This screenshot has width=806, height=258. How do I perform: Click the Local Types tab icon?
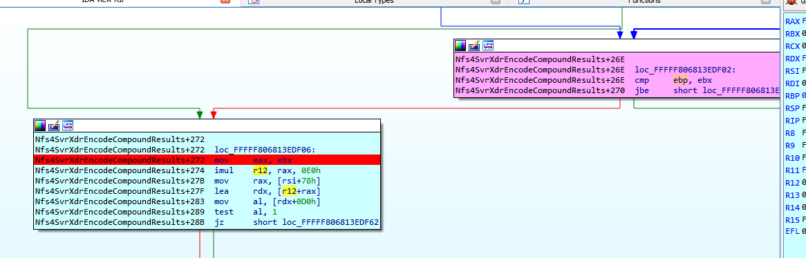tap(254, 1)
